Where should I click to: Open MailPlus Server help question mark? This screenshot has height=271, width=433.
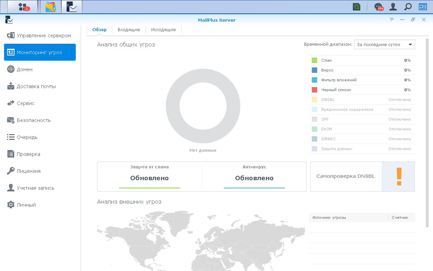pos(392,20)
